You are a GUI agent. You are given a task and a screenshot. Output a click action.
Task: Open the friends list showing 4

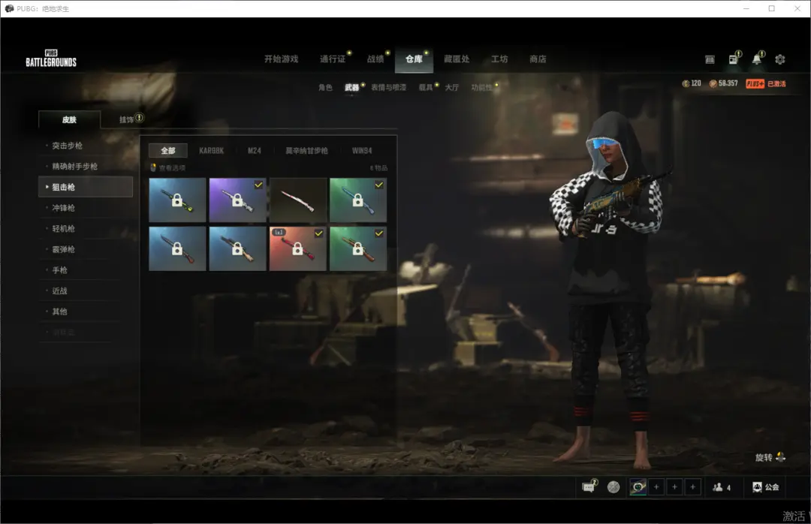tap(722, 486)
